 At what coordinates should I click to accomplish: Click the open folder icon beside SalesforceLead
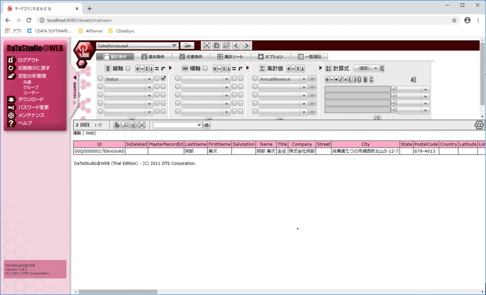187,46
